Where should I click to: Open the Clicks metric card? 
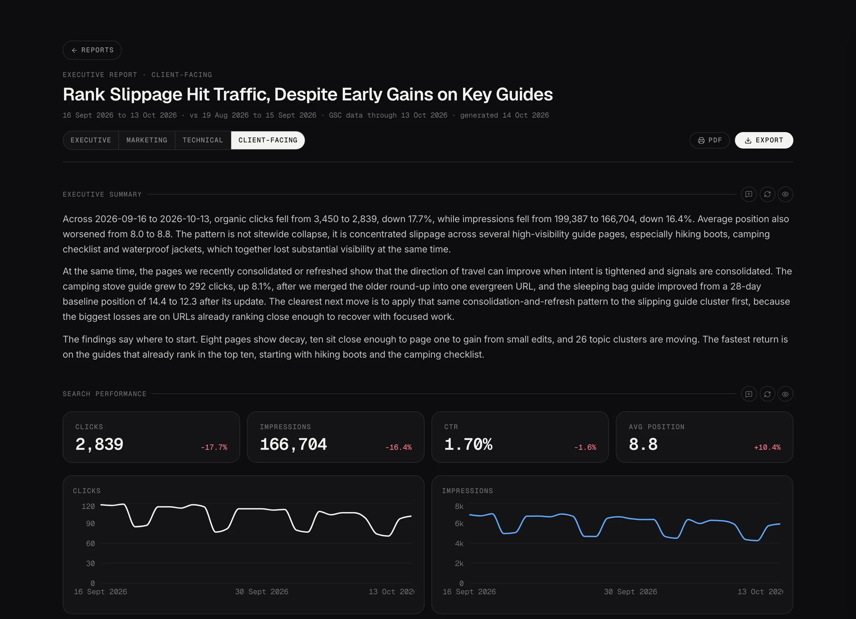pyautogui.click(x=151, y=437)
